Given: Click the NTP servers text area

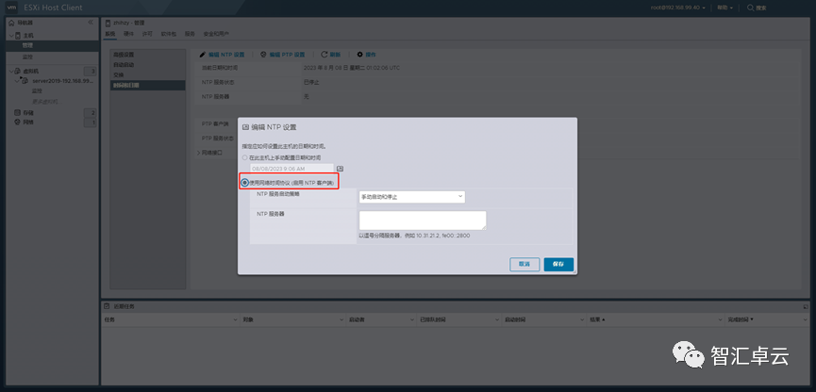Looking at the screenshot, I should pos(423,220).
